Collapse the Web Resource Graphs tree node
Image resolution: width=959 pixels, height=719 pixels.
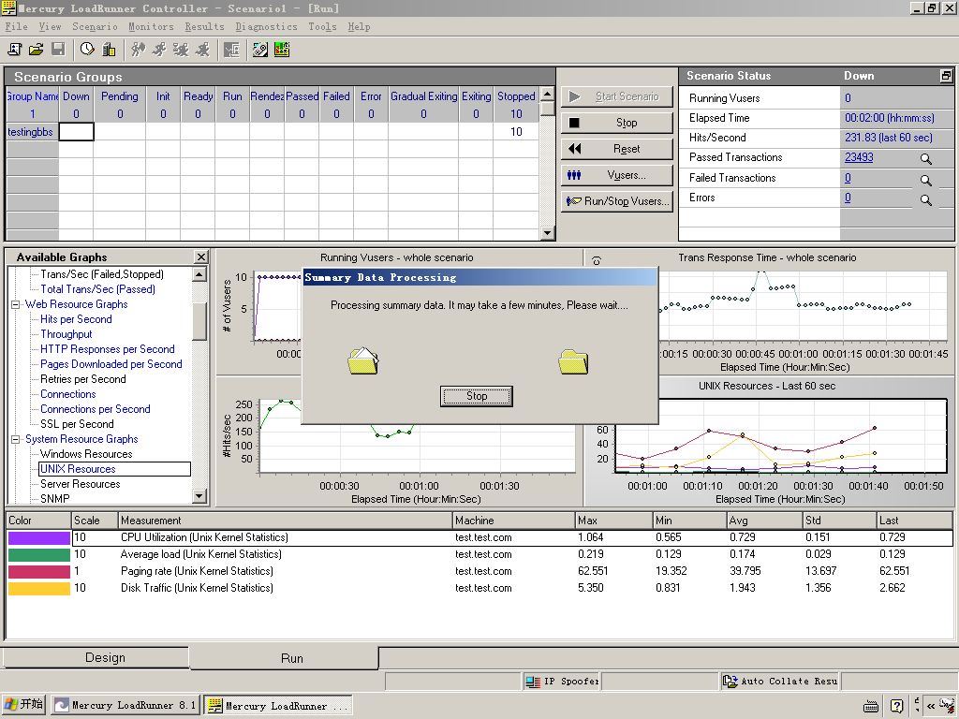16,304
